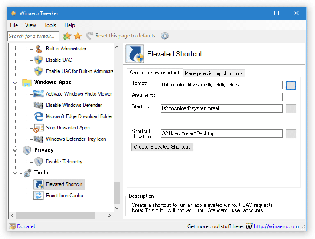Select Disable UAC tree item
This screenshot has height=239, width=315.
click(x=59, y=60)
